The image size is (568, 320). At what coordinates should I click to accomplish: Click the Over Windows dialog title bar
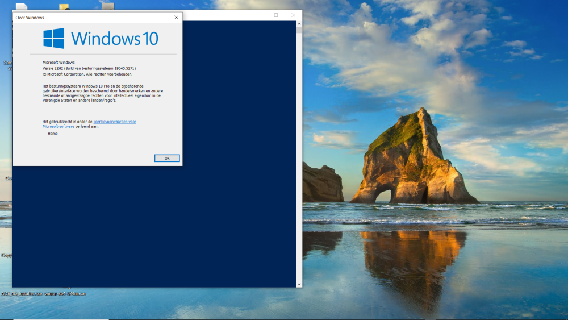tap(91, 18)
